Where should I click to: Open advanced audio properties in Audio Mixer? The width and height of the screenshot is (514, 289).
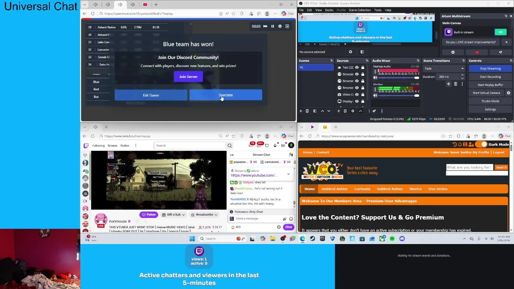(x=374, y=111)
